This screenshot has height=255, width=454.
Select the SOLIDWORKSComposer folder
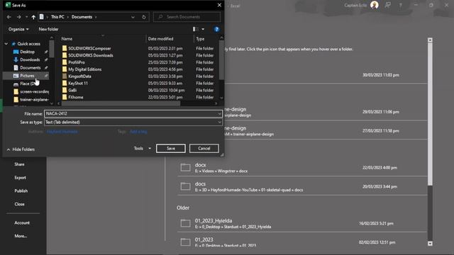click(89, 49)
